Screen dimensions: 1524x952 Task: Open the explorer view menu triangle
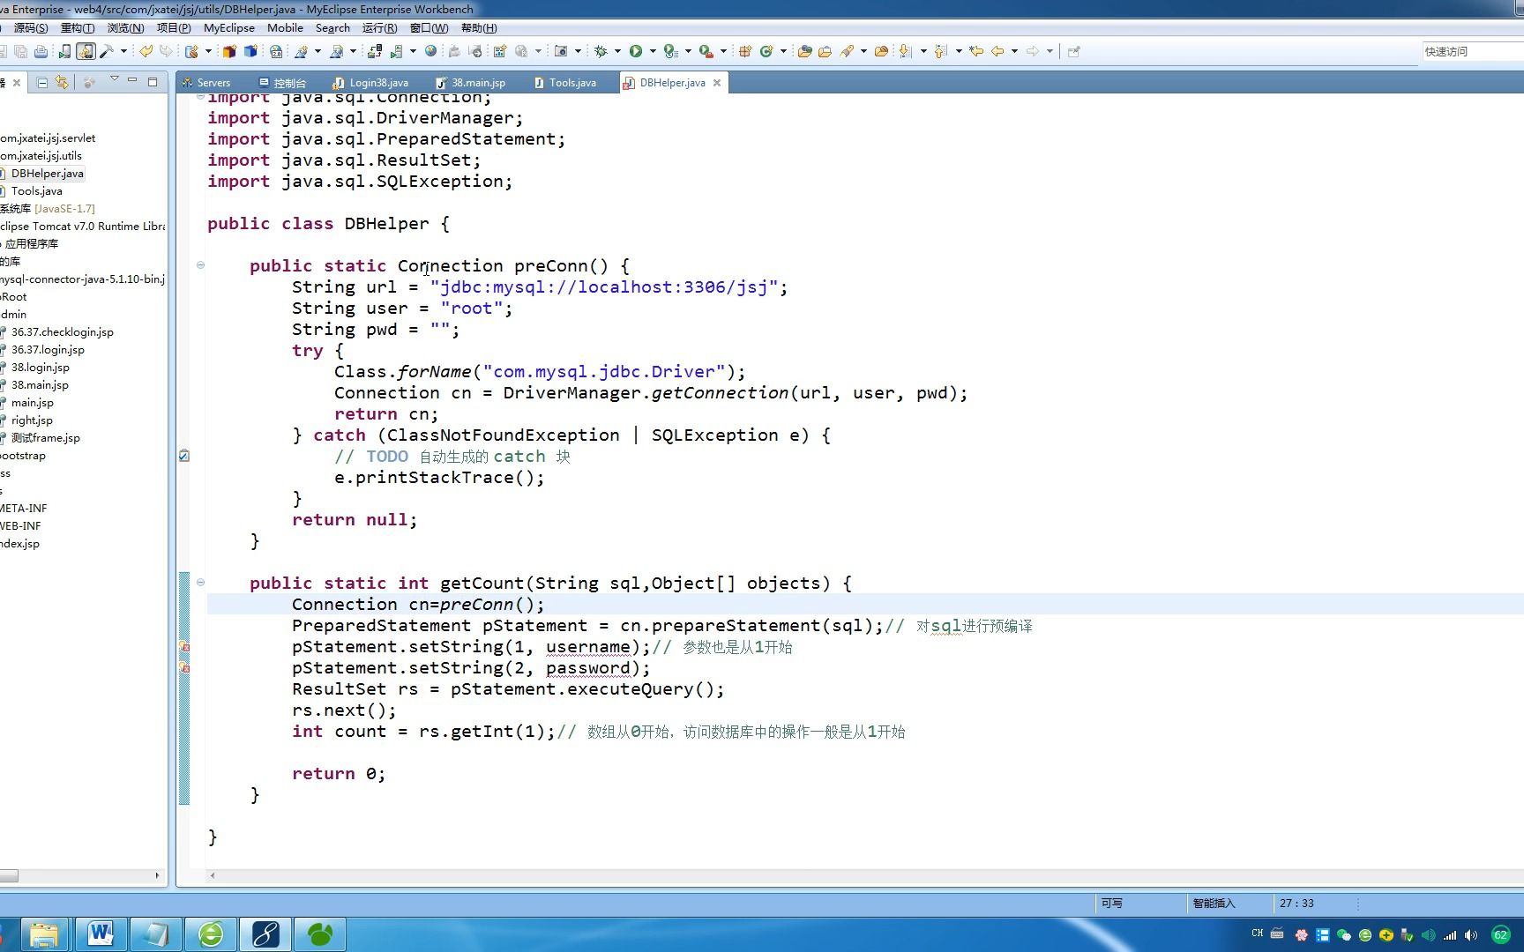(114, 80)
